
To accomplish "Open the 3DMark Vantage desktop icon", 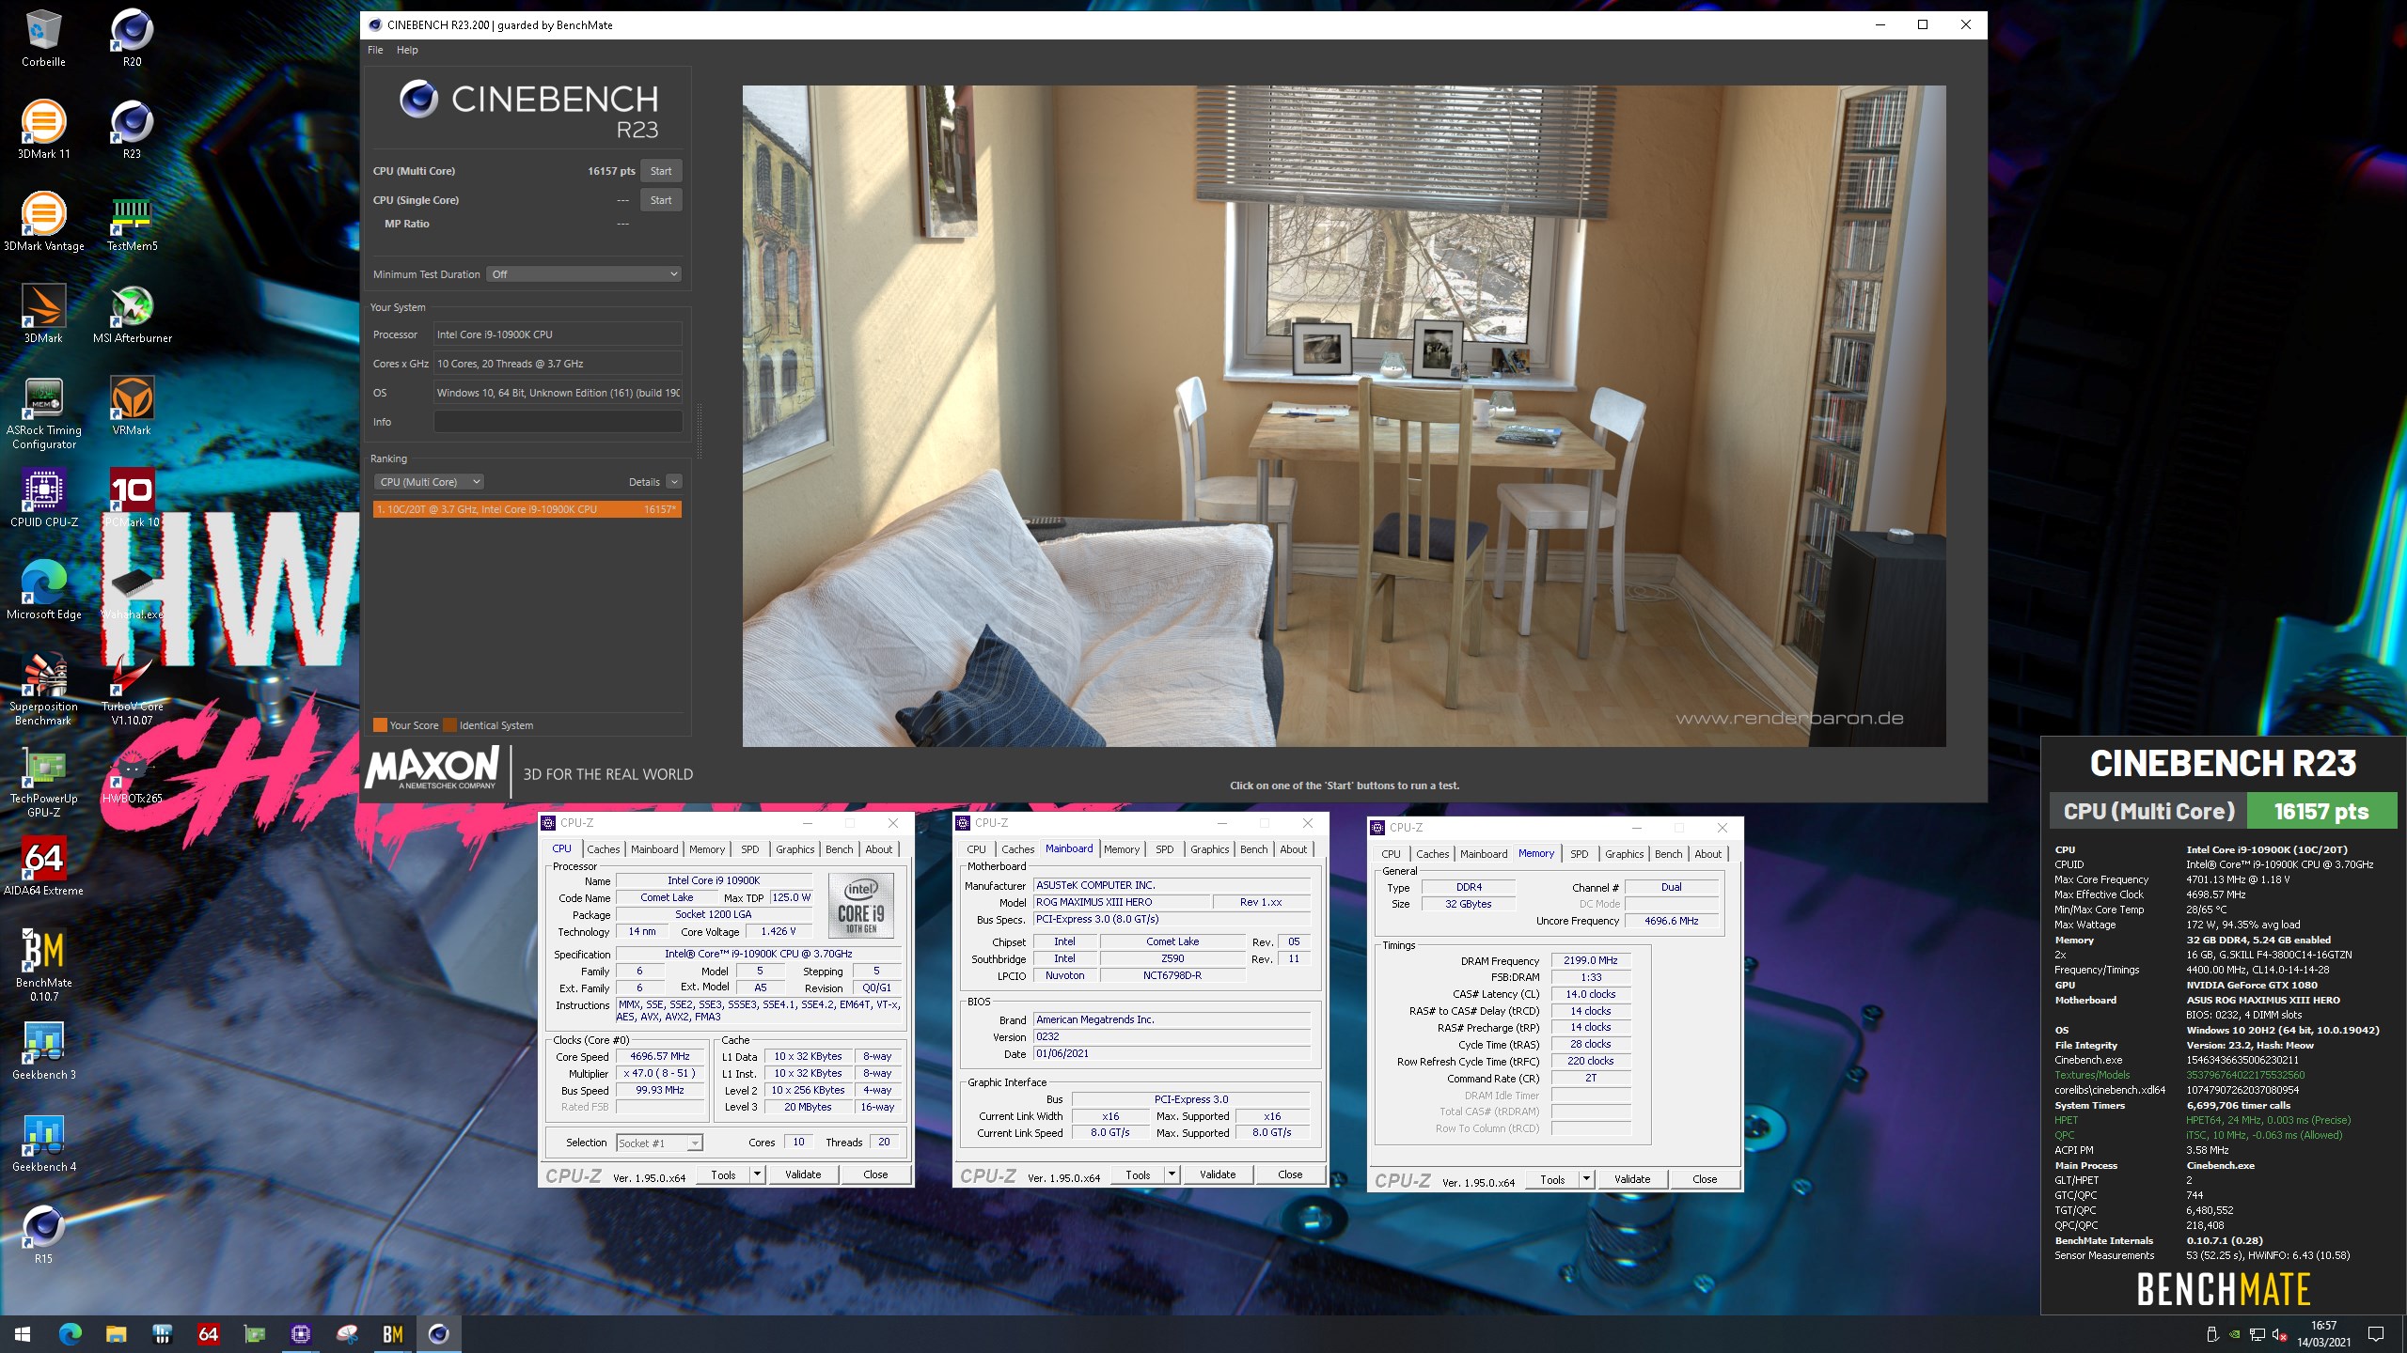I will pos(43,223).
